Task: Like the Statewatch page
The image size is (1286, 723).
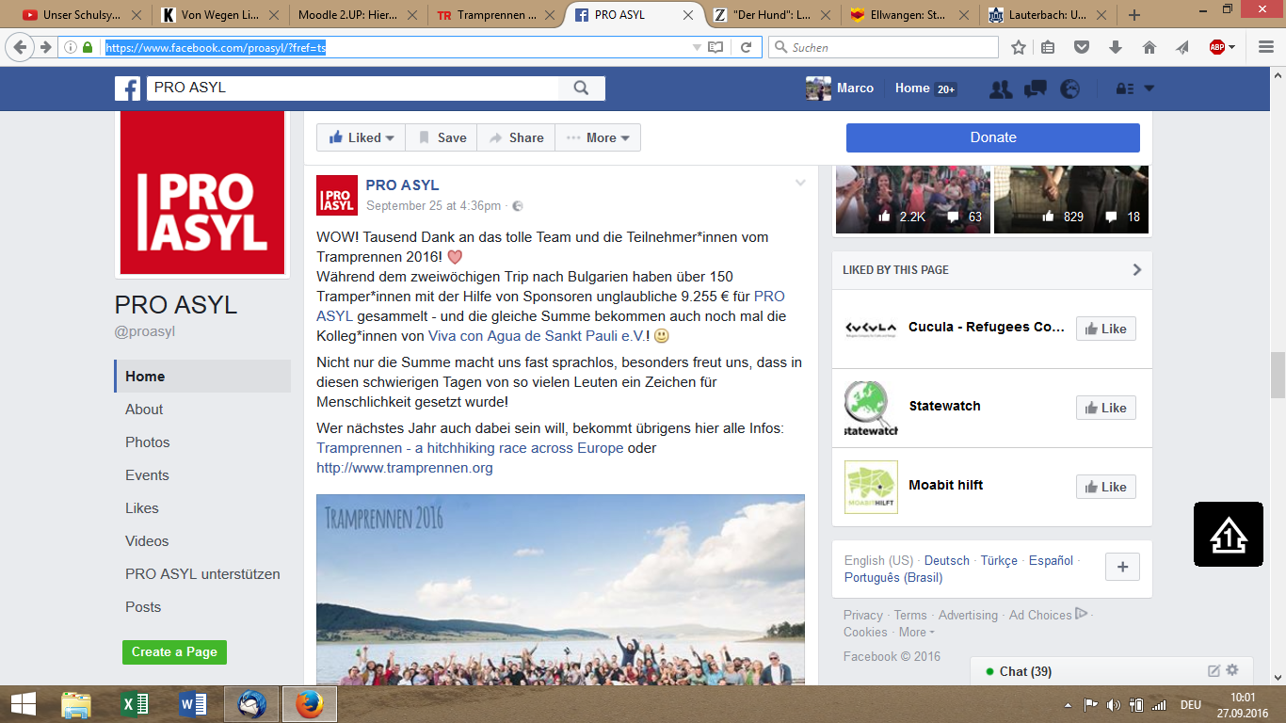Action: point(1106,408)
